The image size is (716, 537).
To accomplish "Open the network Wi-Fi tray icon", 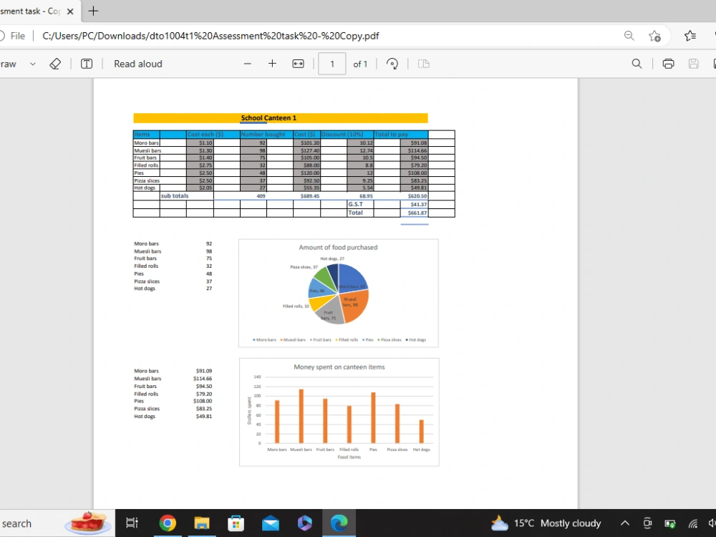I will 693,523.
